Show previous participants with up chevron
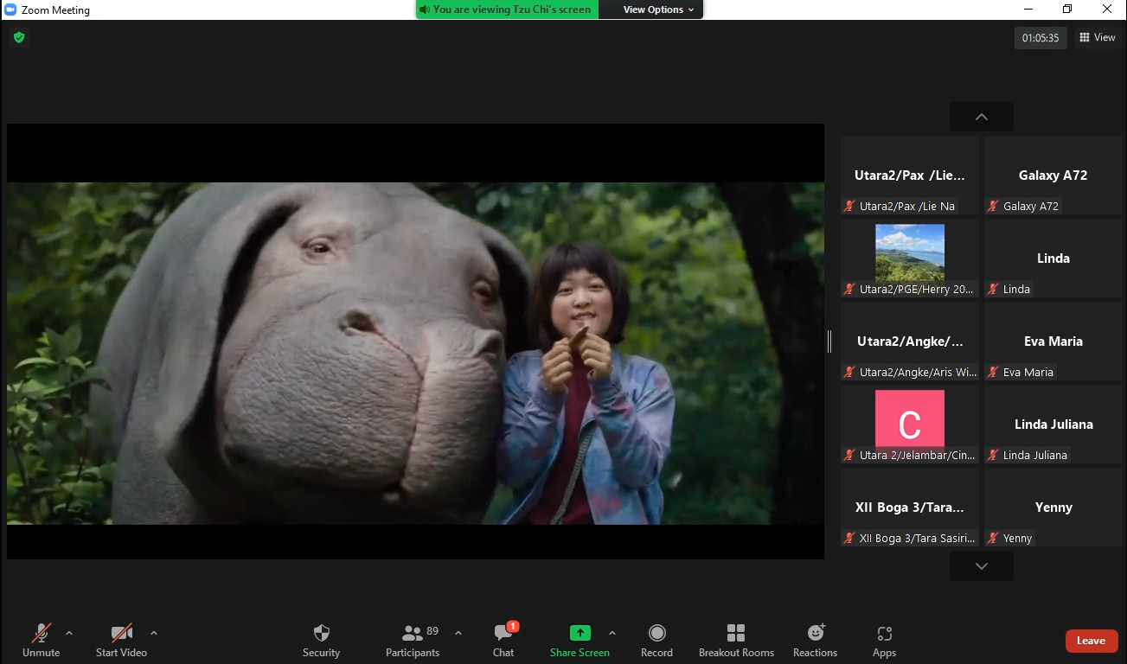 tap(981, 117)
